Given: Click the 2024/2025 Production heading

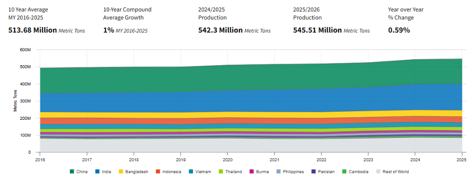Looking at the screenshot, I should [x=213, y=14].
